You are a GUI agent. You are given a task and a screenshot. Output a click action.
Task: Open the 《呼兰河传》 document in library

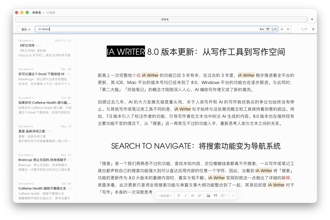pyautogui.click(x=44, y=48)
